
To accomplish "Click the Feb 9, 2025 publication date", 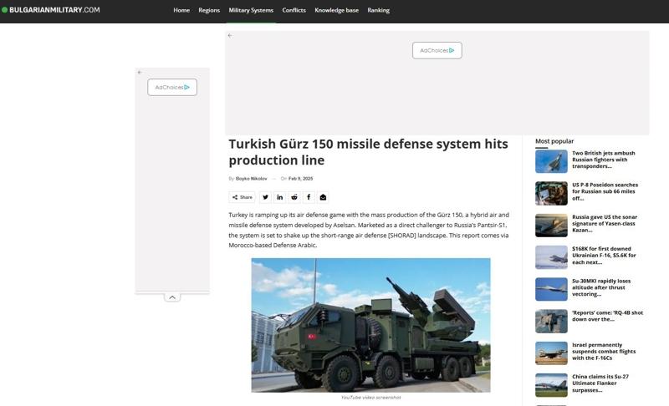I will point(300,179).
